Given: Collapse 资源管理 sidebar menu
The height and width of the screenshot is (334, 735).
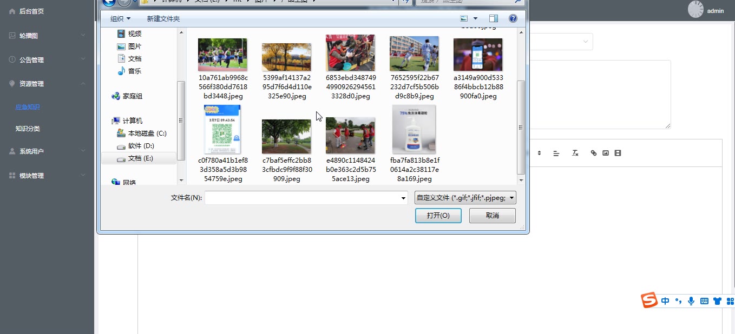Looking at the screenshot, I should (47, 84).
